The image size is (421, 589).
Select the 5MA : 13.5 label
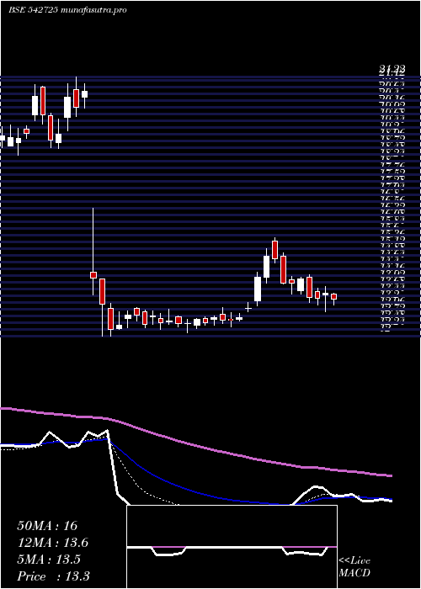tap(49, 560)
